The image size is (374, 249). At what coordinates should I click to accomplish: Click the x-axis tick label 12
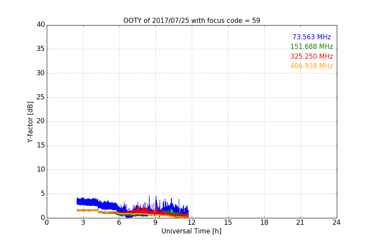pos(191,223)
